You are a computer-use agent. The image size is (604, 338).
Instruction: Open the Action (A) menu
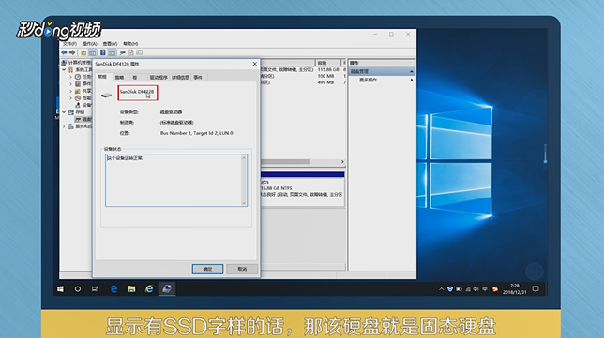[89, 44]
